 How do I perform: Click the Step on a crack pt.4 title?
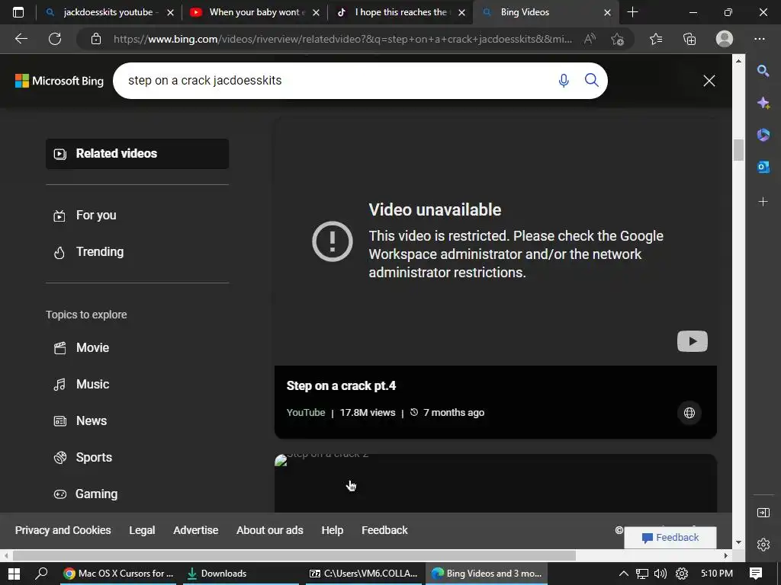(341, 386)
